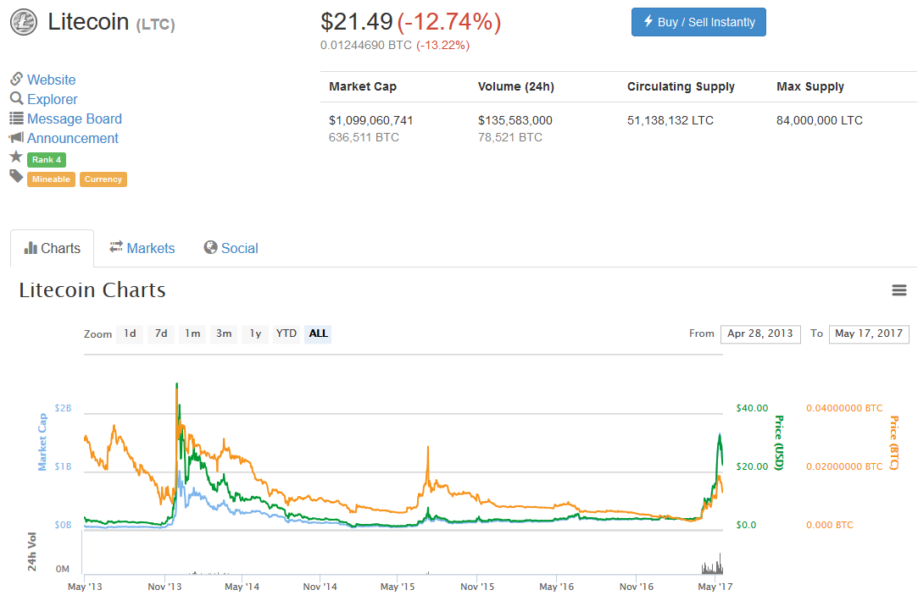Screen dimensions: 918x612
Task: Click the Litecoin Charts heading
Action: [92, 290]
